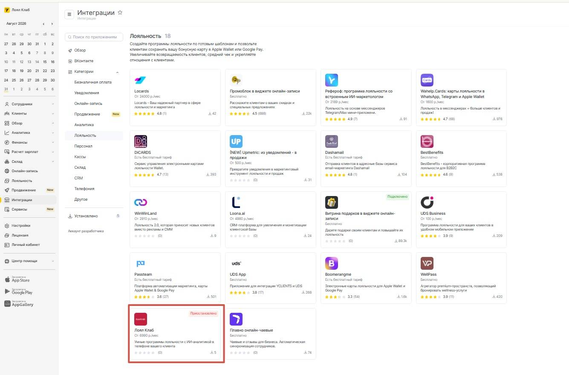569x375 pixels.
Task: Open the Locards card title
Action: 142,91
